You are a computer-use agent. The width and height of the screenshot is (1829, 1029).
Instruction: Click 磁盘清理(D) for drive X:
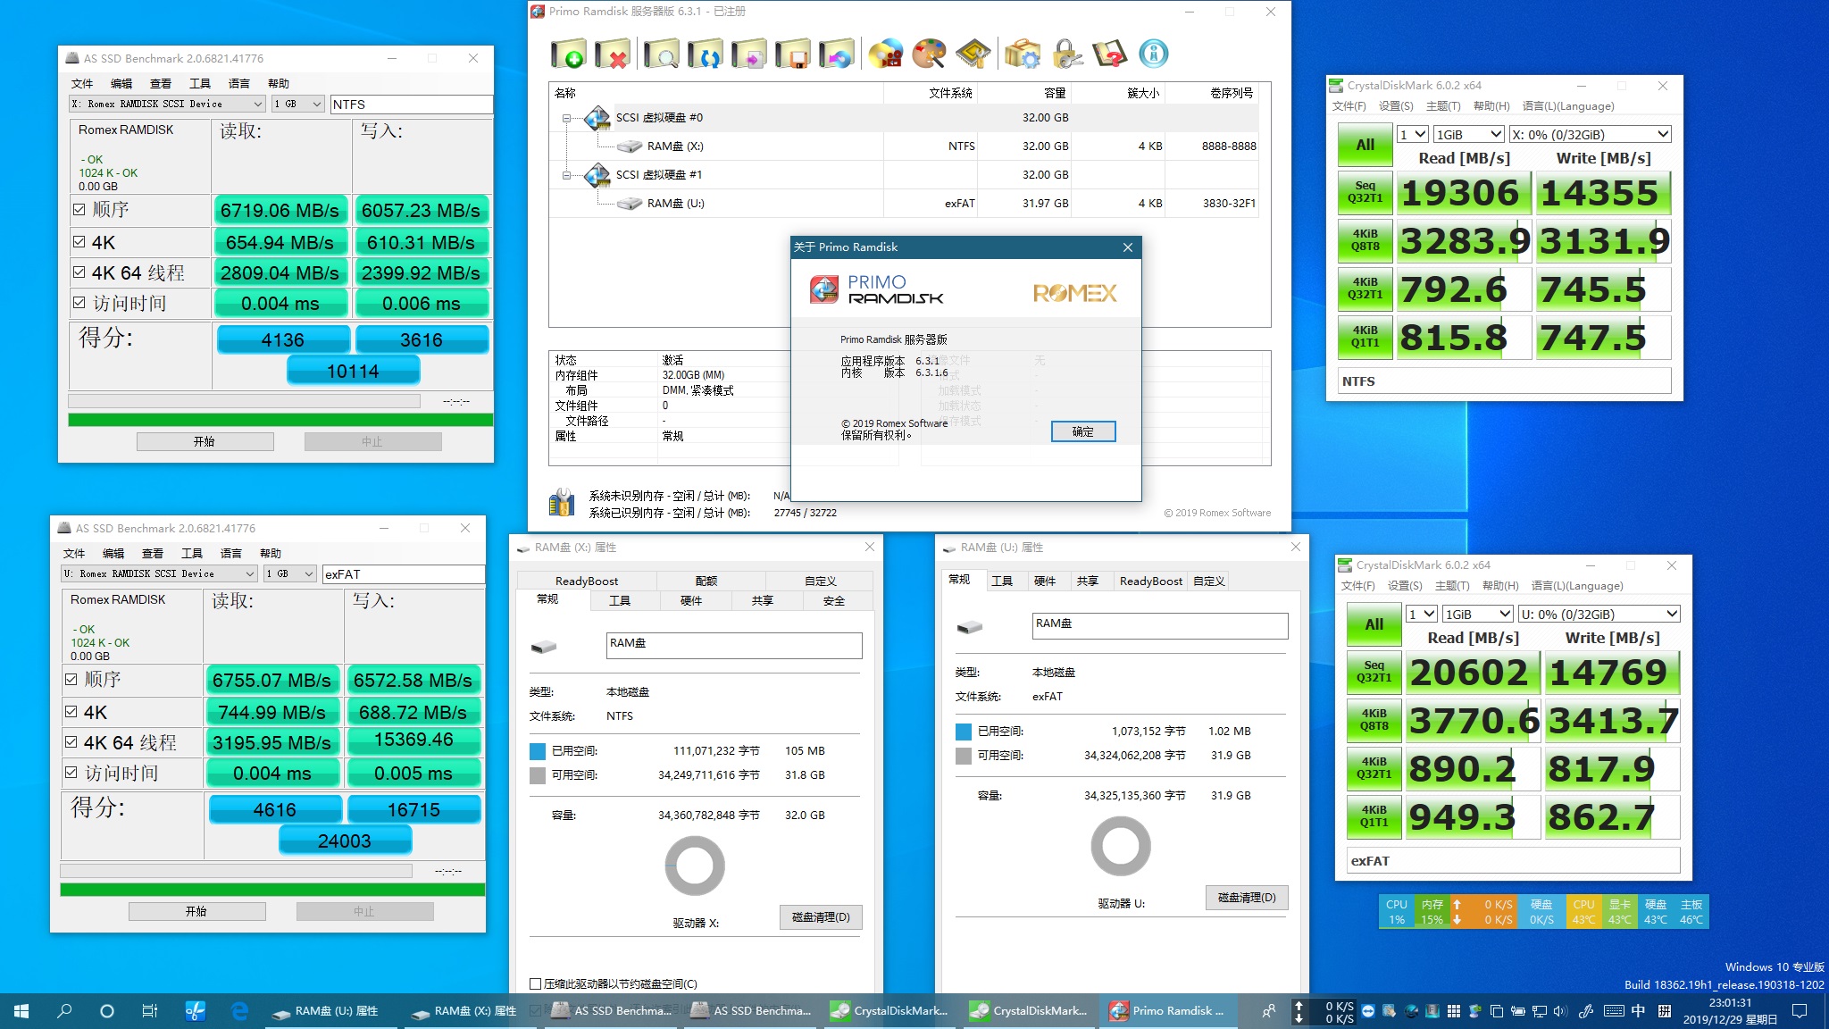click(x=821, y=916)
